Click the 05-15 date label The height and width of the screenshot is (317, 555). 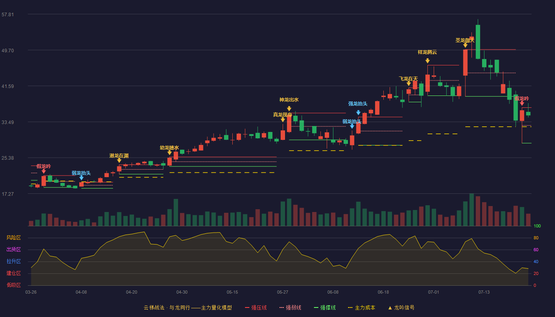(x=232, y=292)
